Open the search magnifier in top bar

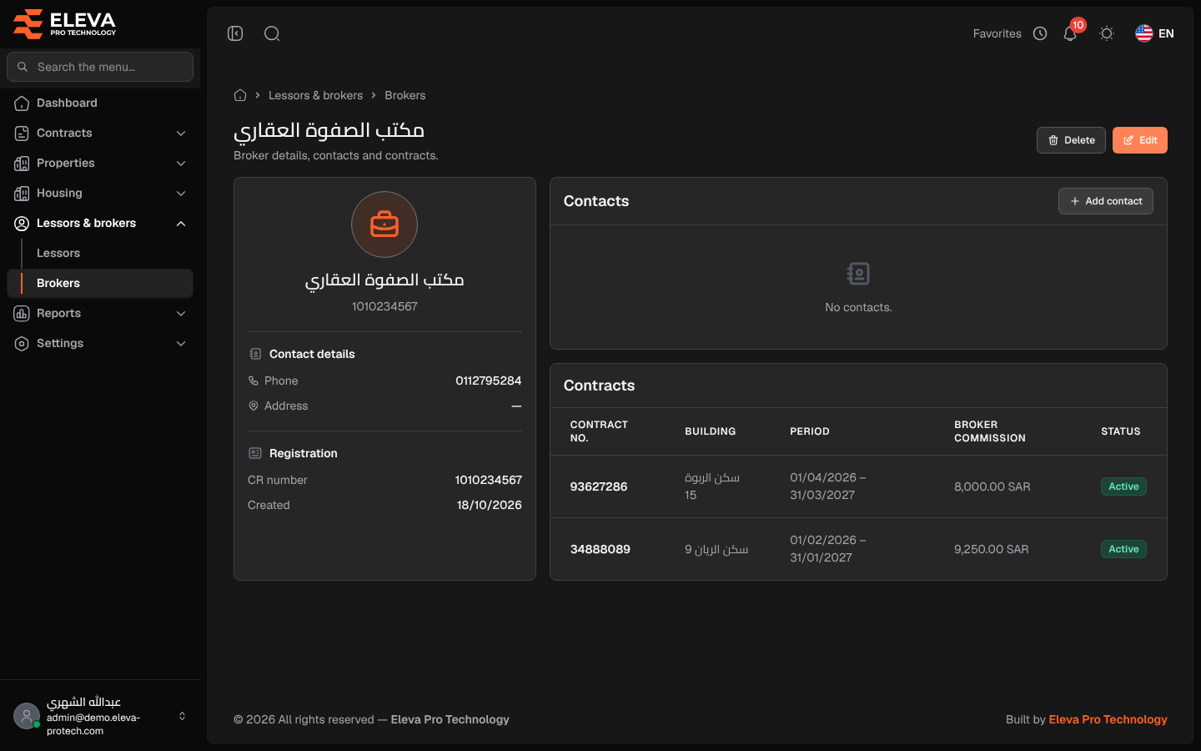click(272, 33)
